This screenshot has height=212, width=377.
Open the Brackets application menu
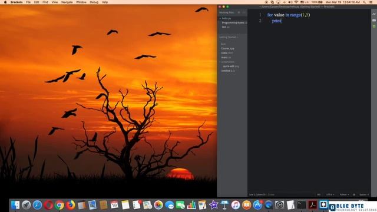coord(16,2)
